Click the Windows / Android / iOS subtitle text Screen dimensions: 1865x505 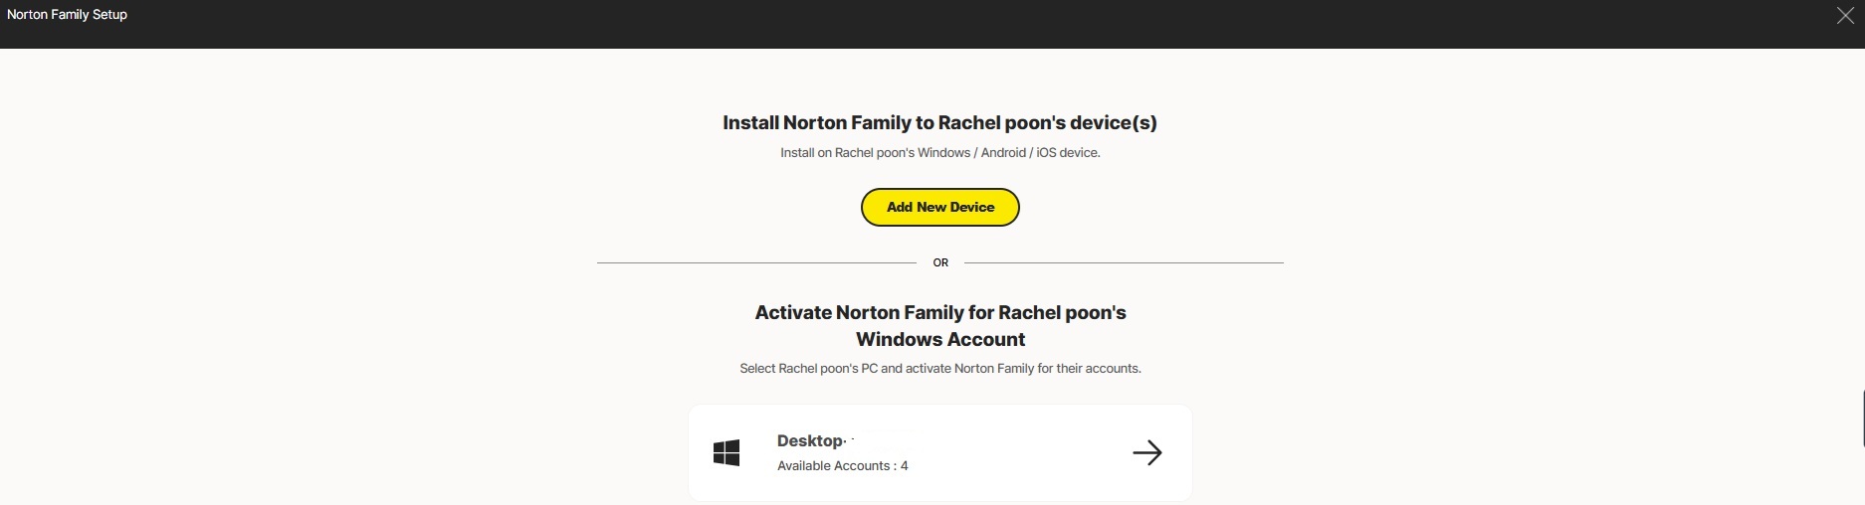939,153
